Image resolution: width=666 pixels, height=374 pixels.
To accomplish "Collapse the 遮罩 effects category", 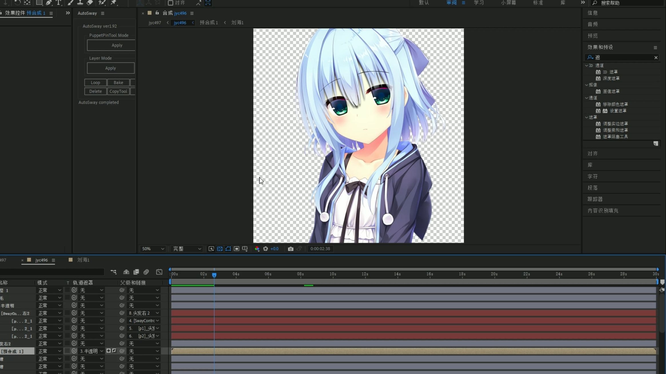I will [x=587, y=117].
